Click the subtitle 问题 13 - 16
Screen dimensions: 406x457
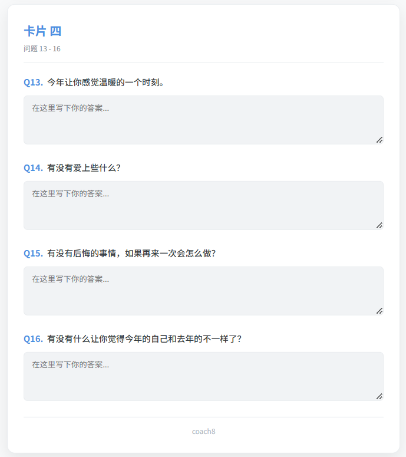coord(42,48)
